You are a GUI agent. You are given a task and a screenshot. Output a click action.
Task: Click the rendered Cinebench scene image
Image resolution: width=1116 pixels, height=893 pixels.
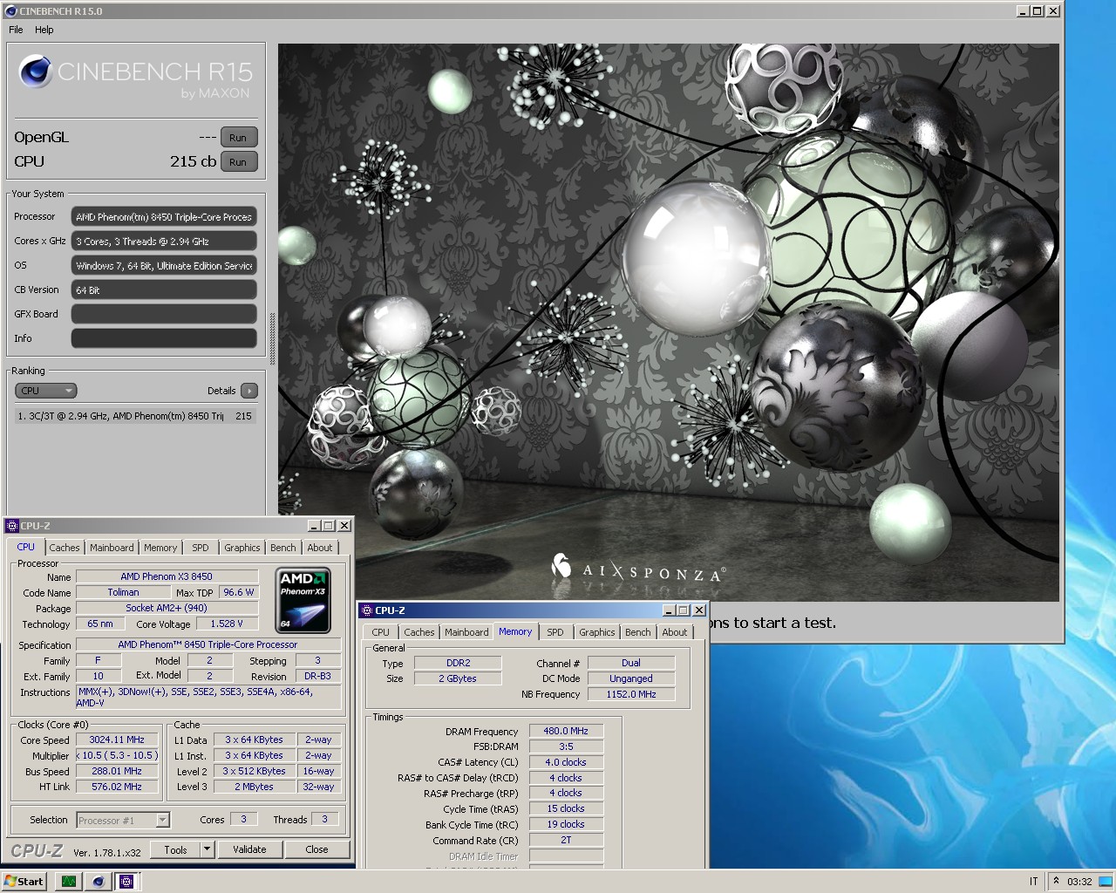(668, 323)
